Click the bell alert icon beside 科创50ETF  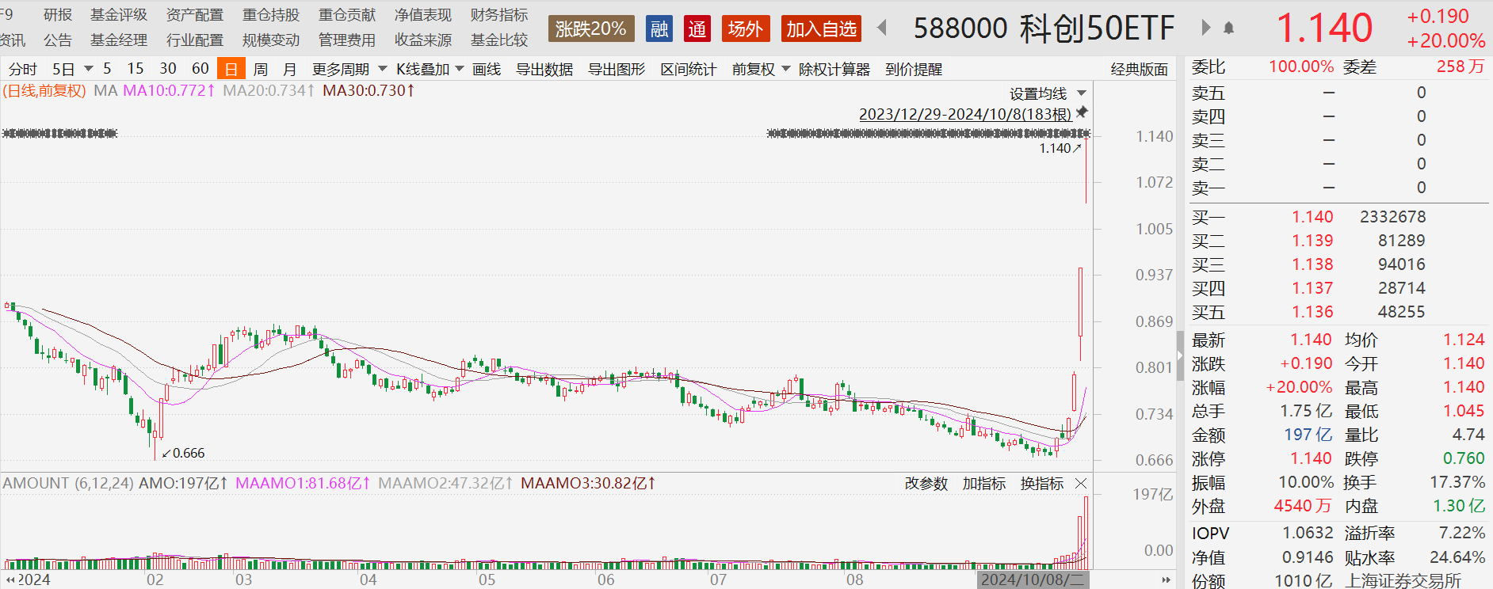pyautogui.click(x=1228, y=28)
